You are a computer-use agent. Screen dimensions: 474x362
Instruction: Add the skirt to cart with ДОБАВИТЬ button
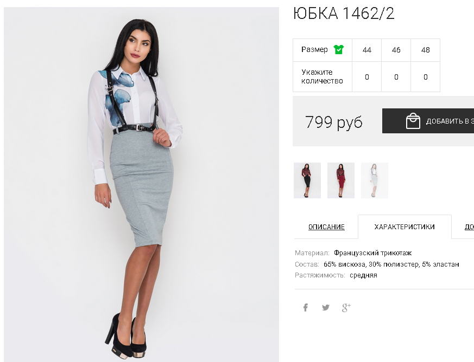tap(428, 121)
